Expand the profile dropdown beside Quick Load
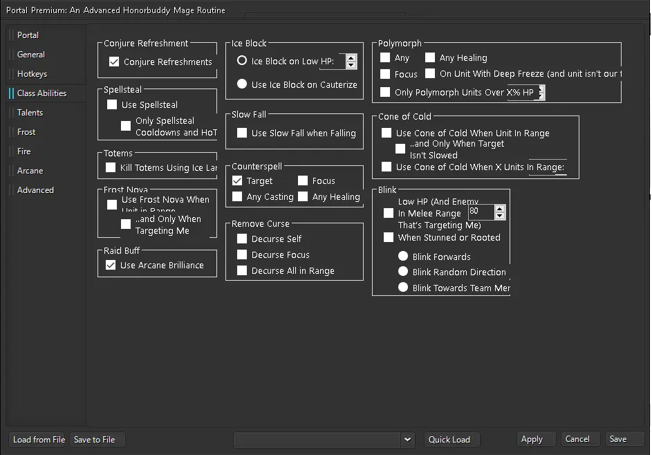The width and height of the screenshot is (652, 455). (407, 440)
